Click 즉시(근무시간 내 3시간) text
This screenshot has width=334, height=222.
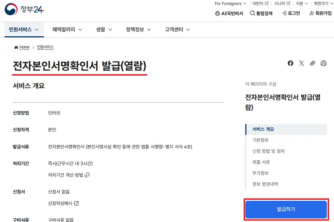tap(70, 164)
